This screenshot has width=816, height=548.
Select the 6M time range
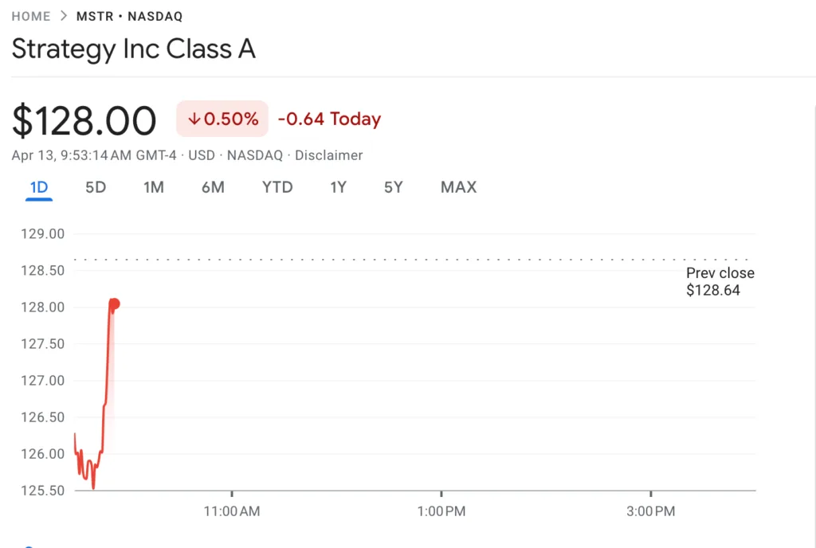pos(213,187)
